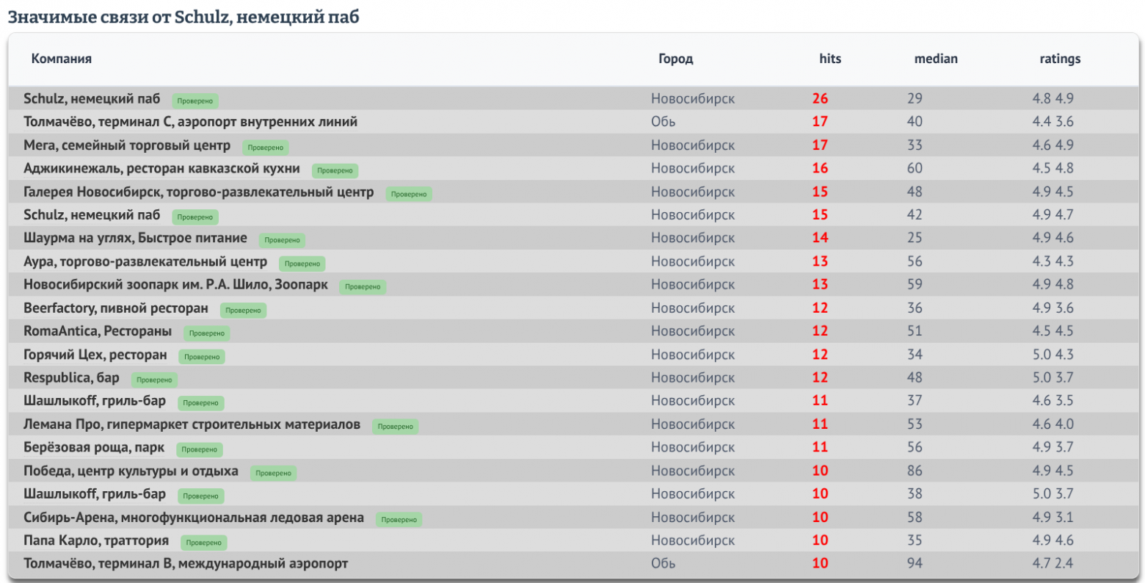Image resolution: width=1145 pixels, height=583 pixels.
Task: Click the ratings value "4.7 2.4"
Action: tap(1053, 564)
